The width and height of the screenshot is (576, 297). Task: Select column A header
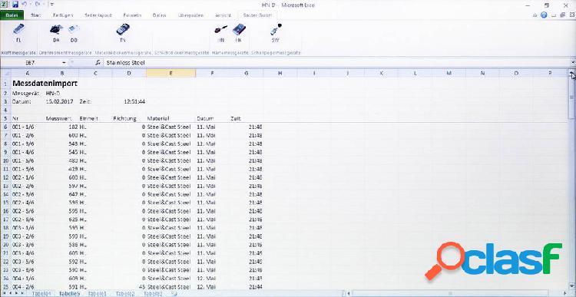(28, 74)
